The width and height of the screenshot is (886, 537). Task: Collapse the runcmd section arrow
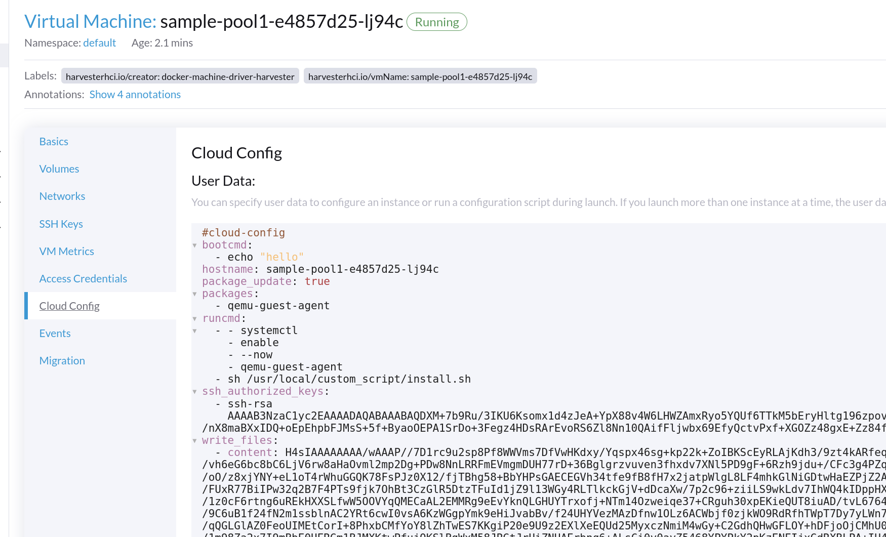195,318
